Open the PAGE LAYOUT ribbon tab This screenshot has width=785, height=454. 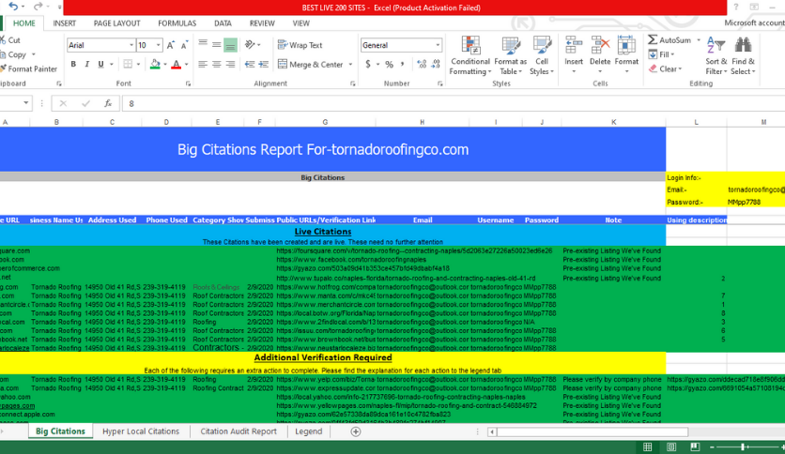[116, 23]
